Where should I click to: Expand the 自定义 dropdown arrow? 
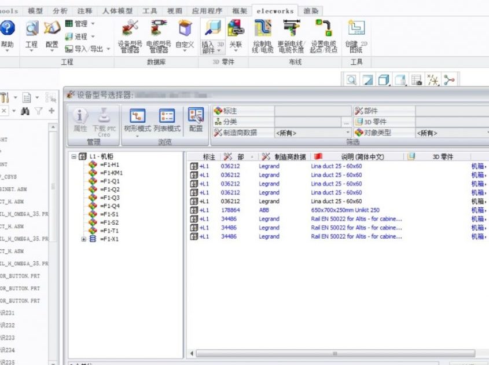(185, 50)
